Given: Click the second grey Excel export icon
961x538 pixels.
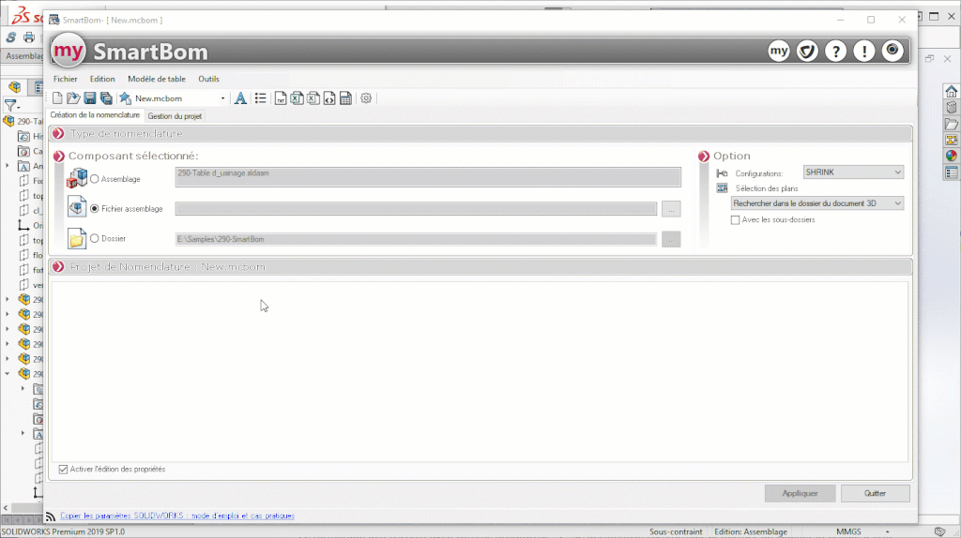Looking at the screenshot, I should (x=313, y=98).
